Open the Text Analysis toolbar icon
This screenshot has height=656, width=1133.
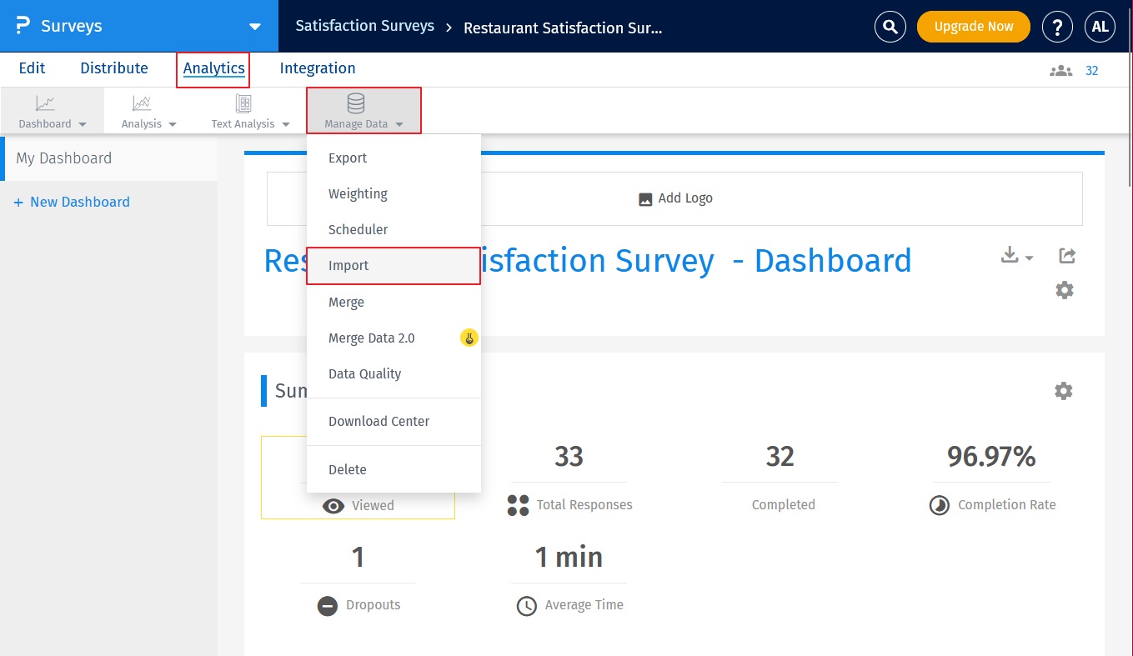click(243, 104)
